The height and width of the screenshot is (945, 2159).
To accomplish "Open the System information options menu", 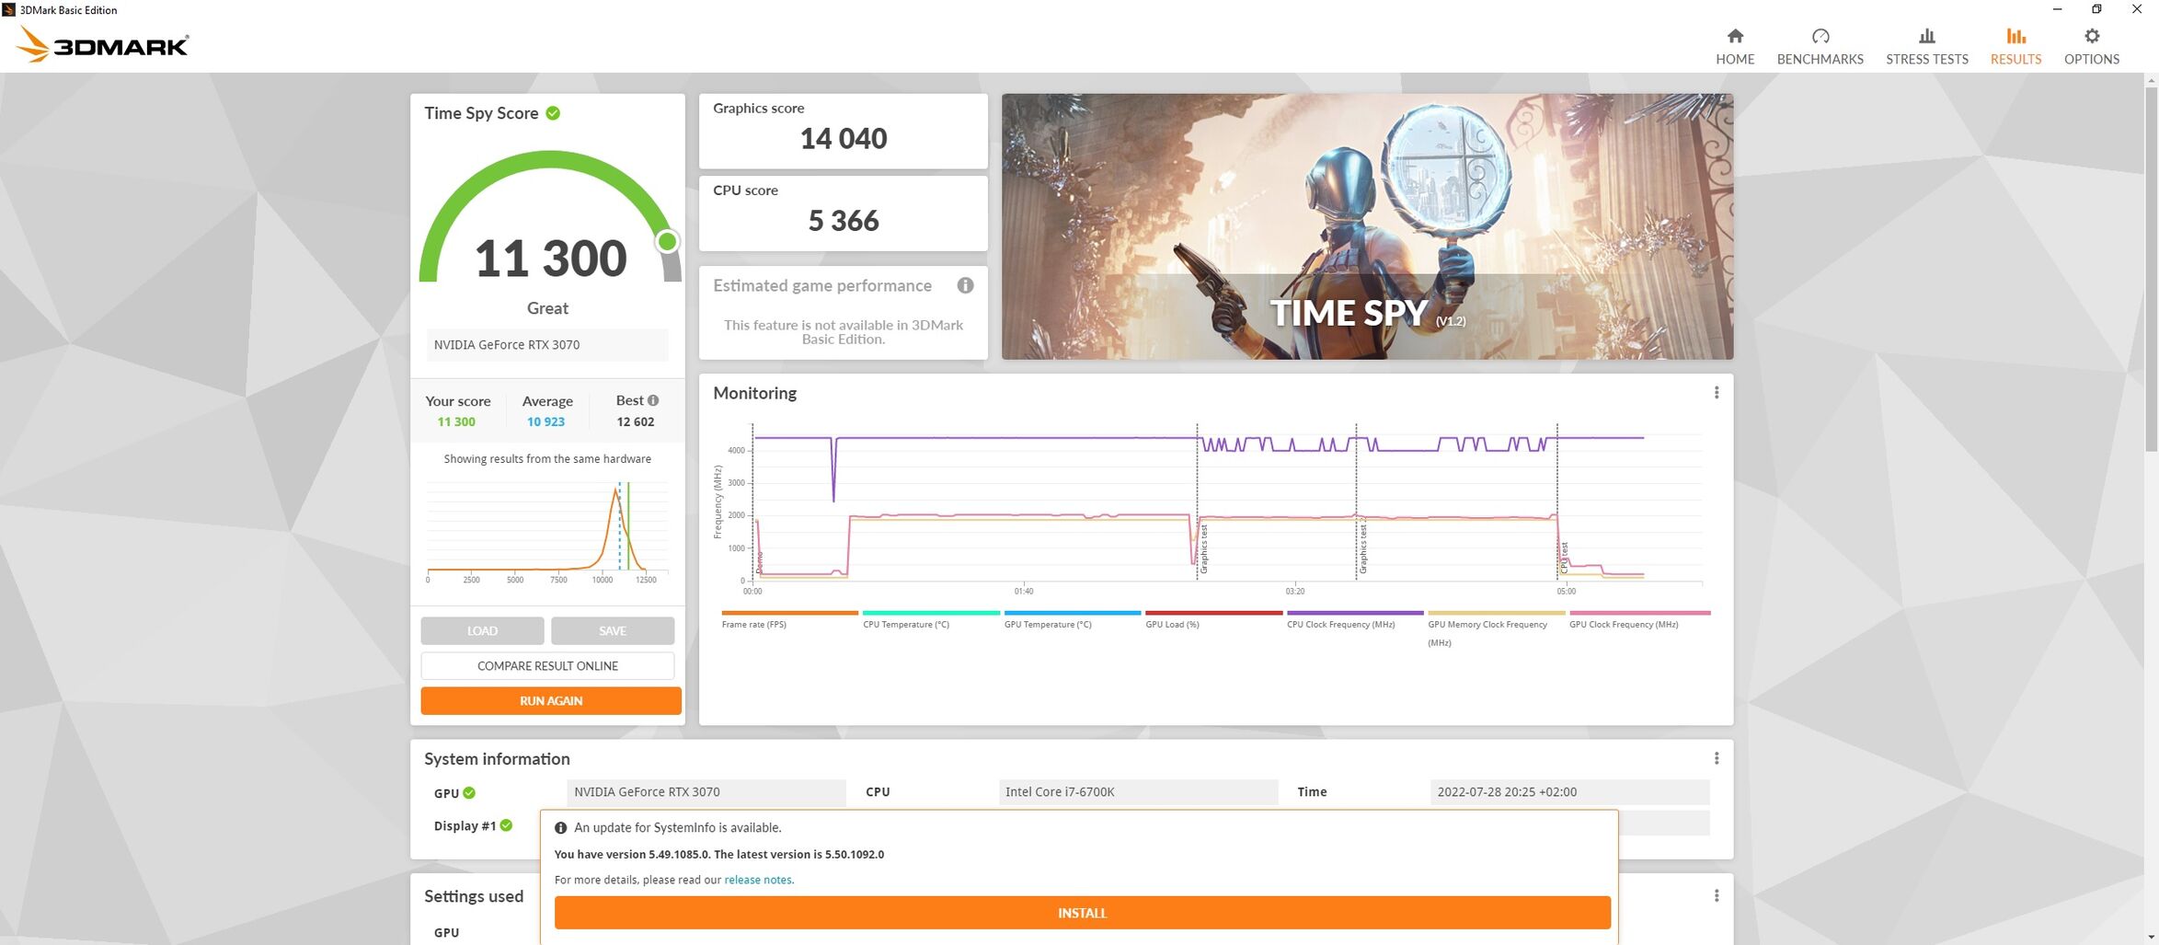I will tap(1716, 758).
